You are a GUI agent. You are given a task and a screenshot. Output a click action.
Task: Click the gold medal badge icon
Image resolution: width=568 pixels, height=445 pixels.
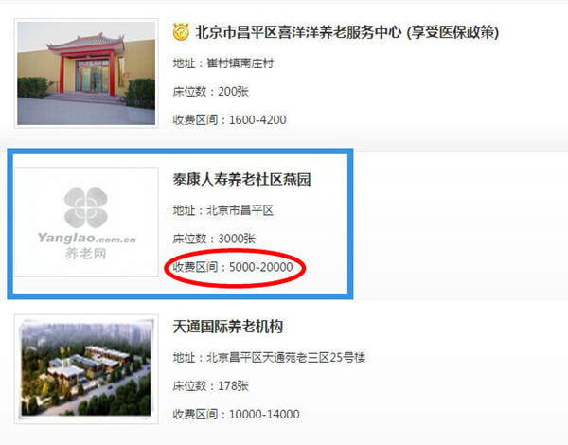[x=181, y=31]
